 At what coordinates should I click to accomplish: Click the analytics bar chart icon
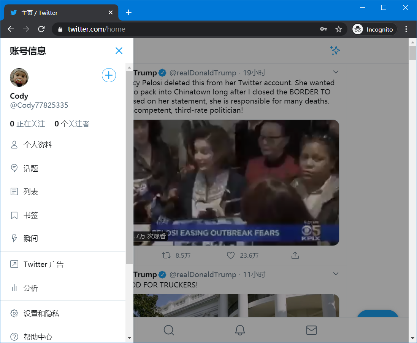[x=14, y=288]
